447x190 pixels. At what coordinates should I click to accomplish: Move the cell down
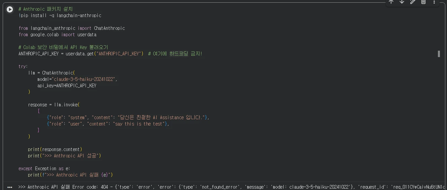coord(402,2)
